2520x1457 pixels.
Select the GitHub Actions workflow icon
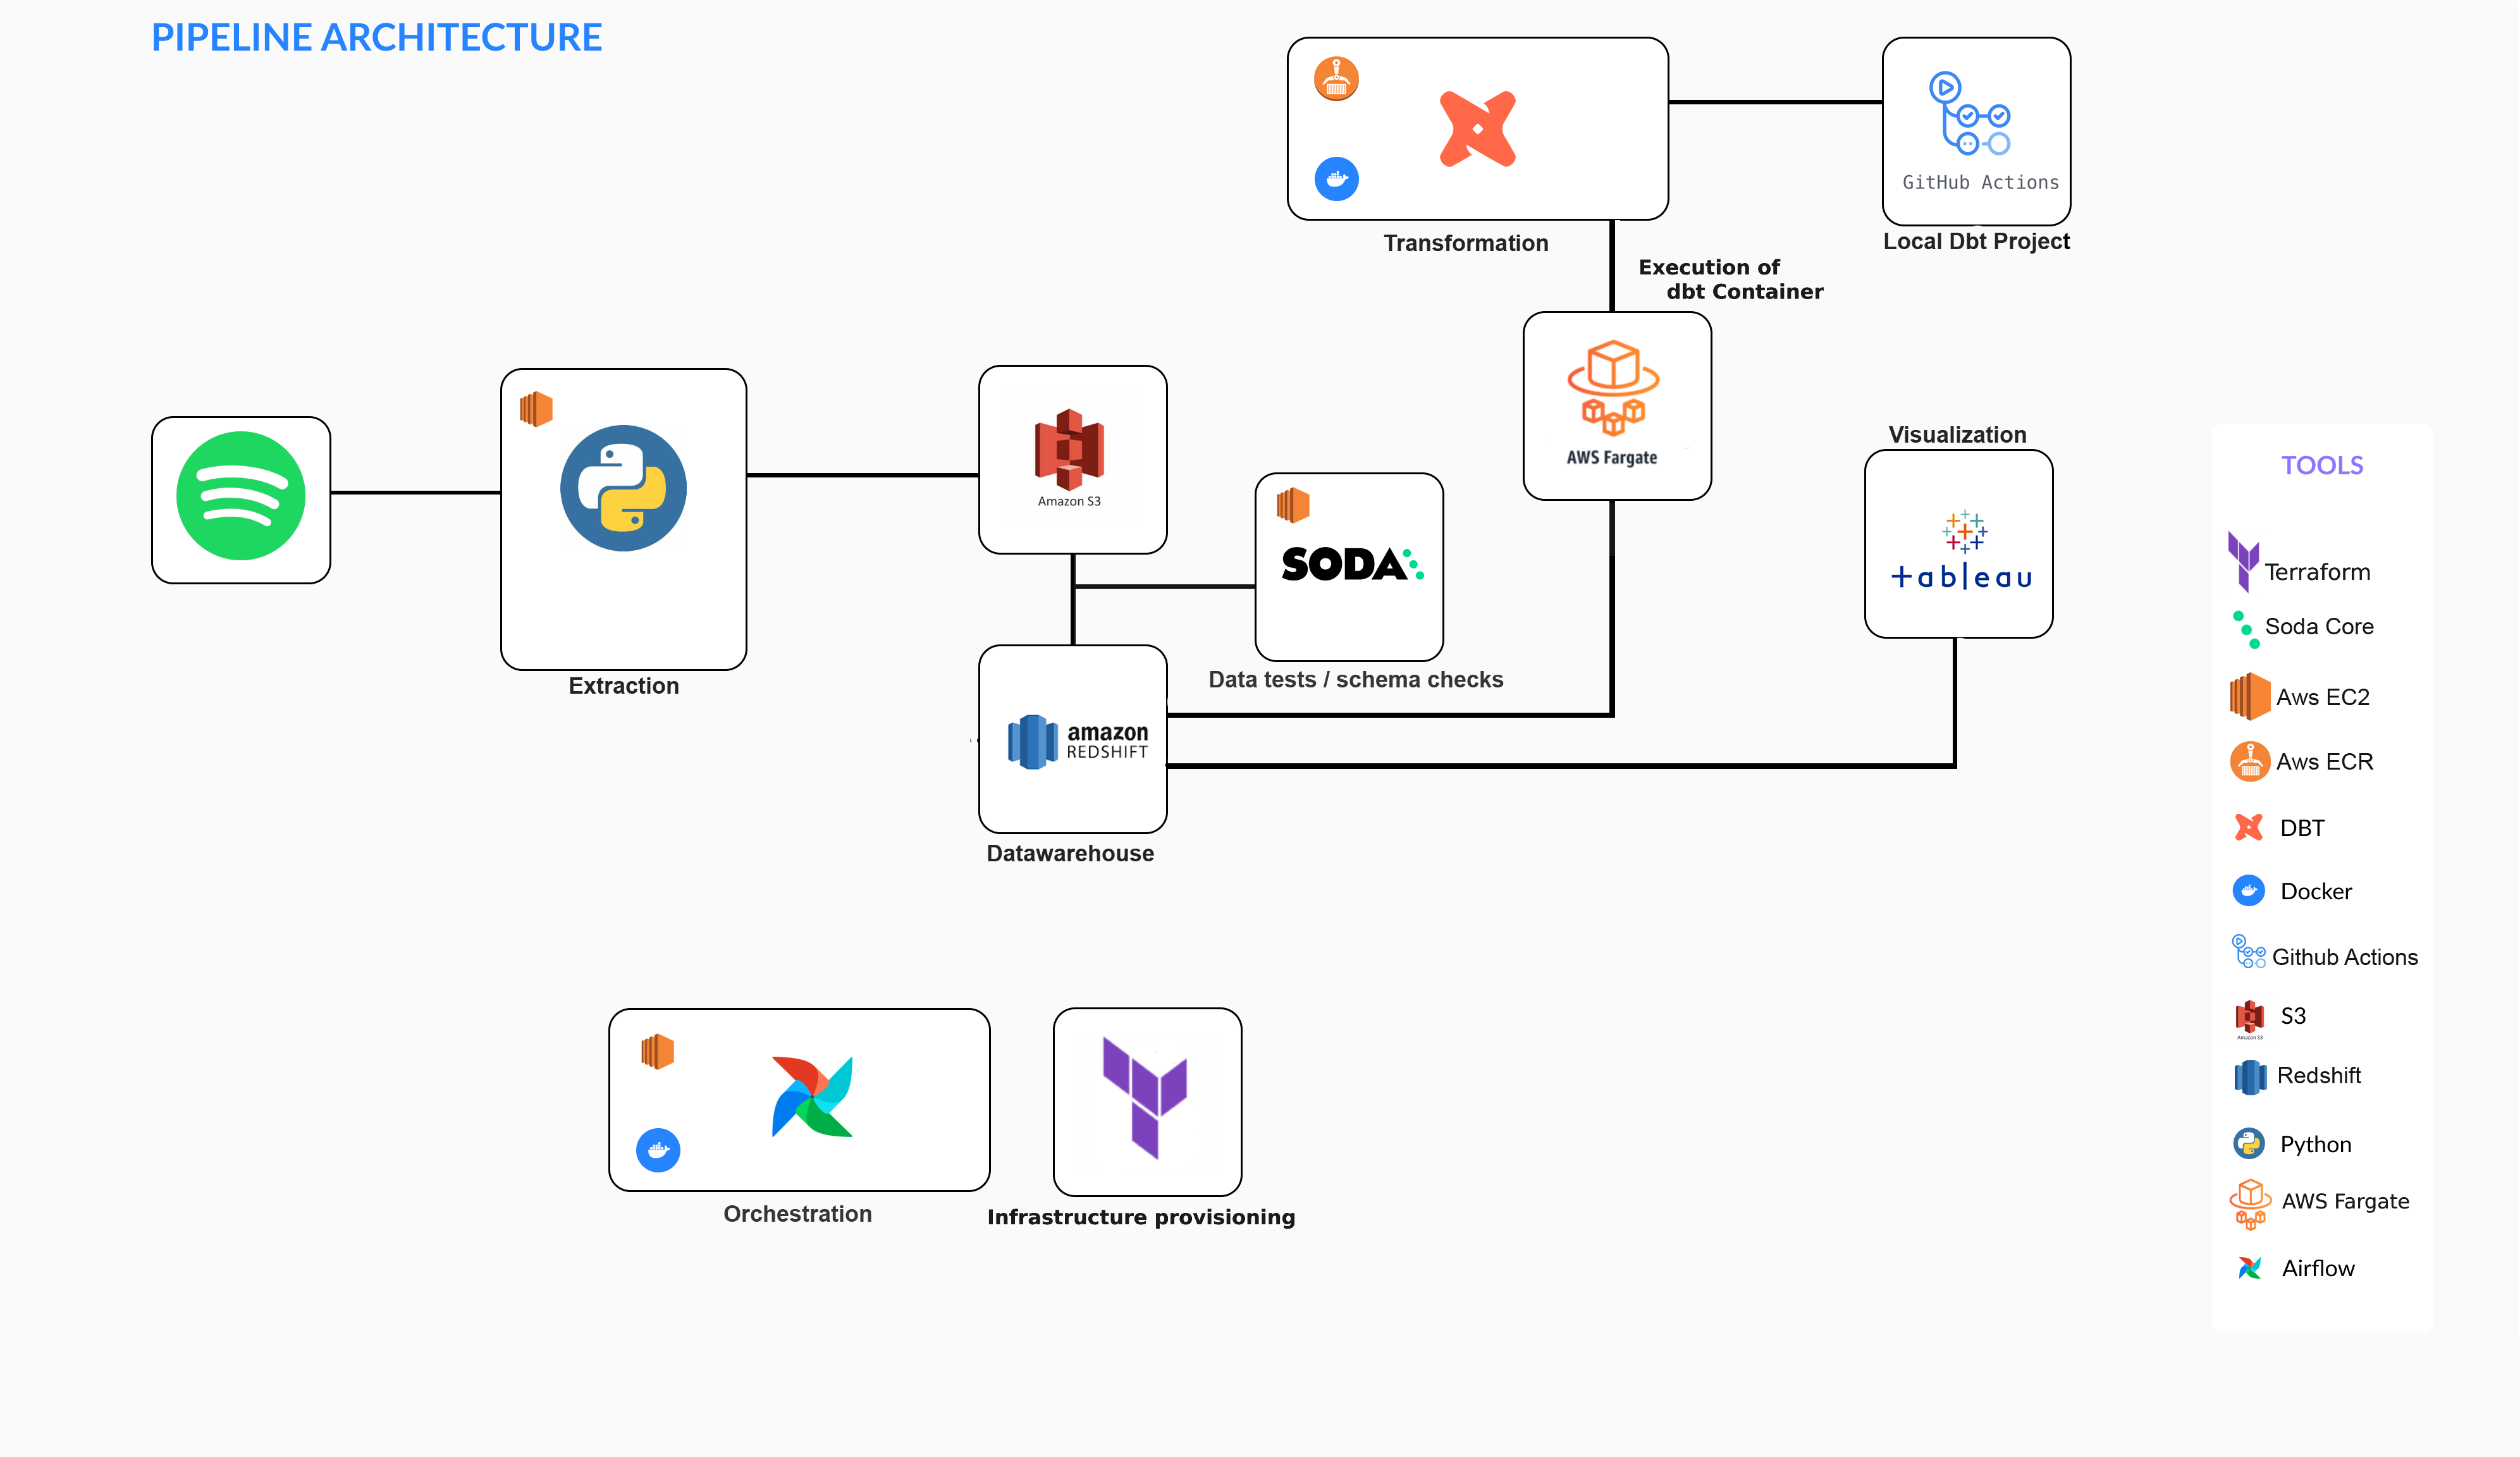point(1969,113)
